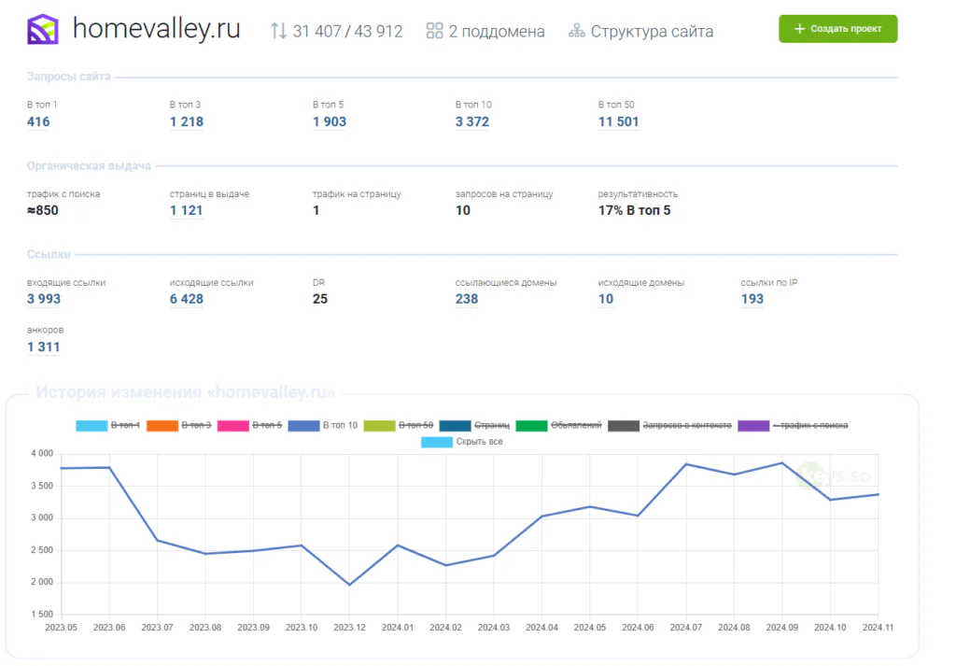The height and width of the screenshot is (666, 956).
Task: Click Скрыть все legend item
Action: pos(462,442)
